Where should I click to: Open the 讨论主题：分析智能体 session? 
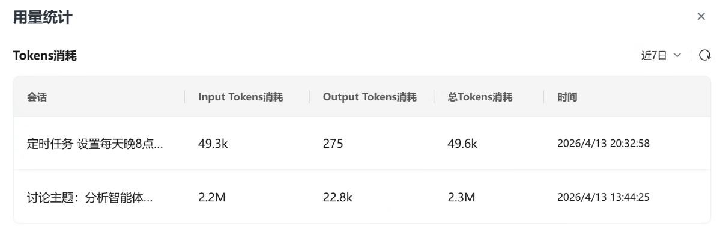coord(90,197)
